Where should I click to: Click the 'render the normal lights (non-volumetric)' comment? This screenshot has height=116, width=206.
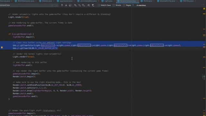[x=37, y=54]
